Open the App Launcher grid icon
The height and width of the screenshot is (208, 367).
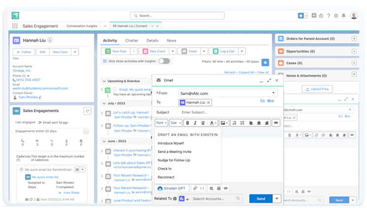15,26
